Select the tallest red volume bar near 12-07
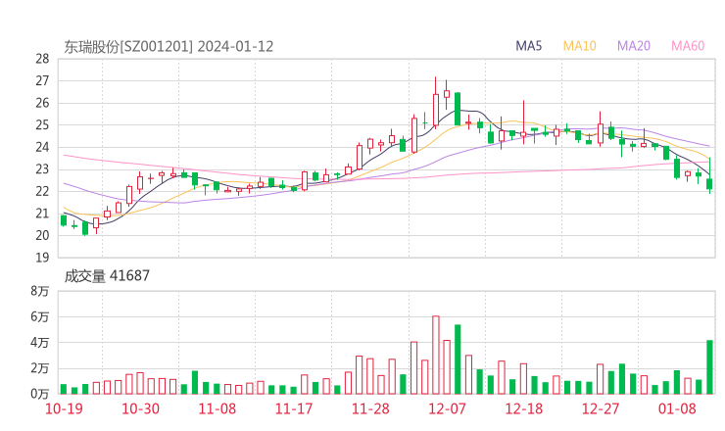 coord(436,356)
